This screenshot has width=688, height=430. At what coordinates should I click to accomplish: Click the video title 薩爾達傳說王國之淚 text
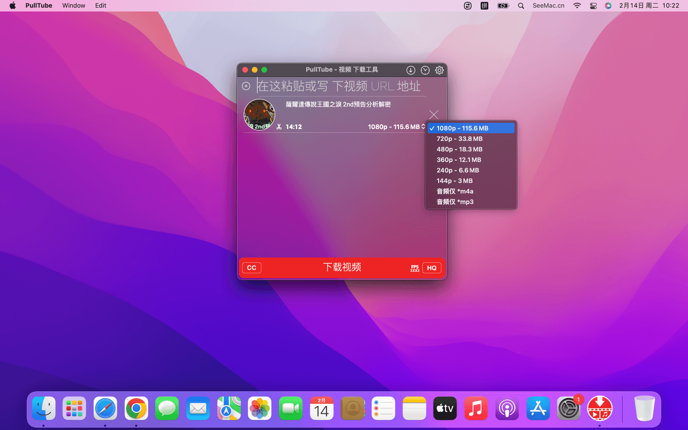[x=338, y=104]
